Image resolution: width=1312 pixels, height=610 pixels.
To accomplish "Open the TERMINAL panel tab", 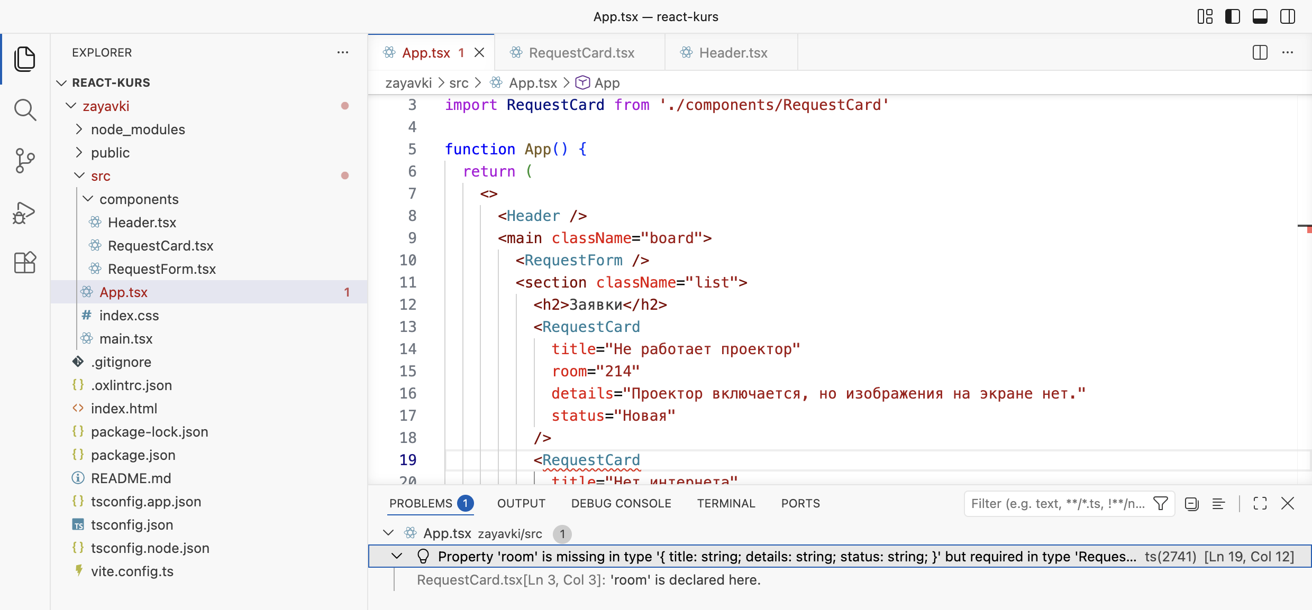I will coord(726,503).
